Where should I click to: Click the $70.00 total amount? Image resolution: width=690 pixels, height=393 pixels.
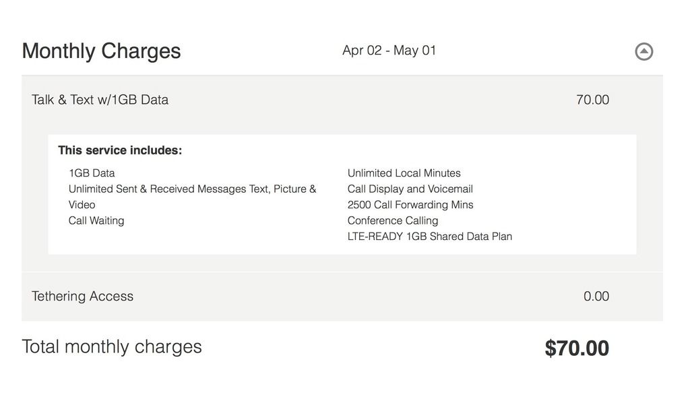(577, 349)
